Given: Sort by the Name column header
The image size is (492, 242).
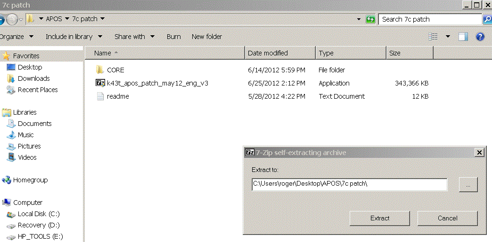Looking at the screenshot, I should (x=165, y=53).
